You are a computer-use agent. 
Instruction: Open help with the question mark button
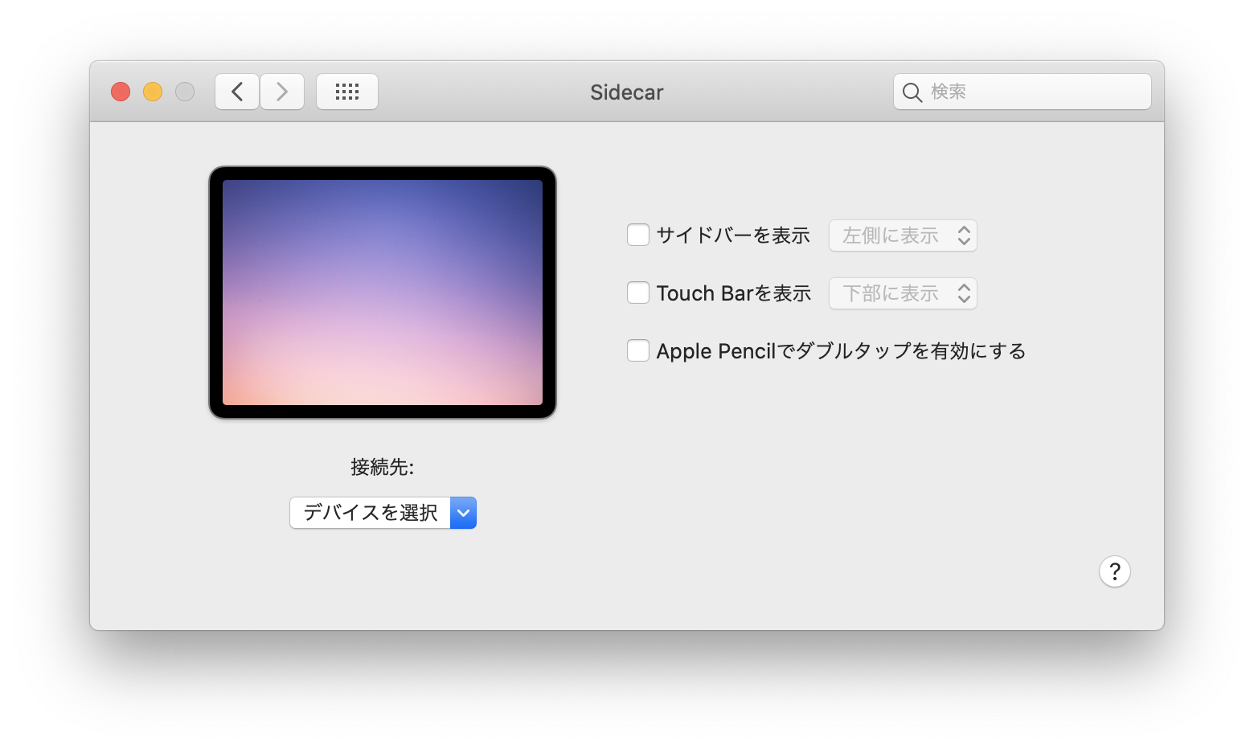[x=1115, y=571]
